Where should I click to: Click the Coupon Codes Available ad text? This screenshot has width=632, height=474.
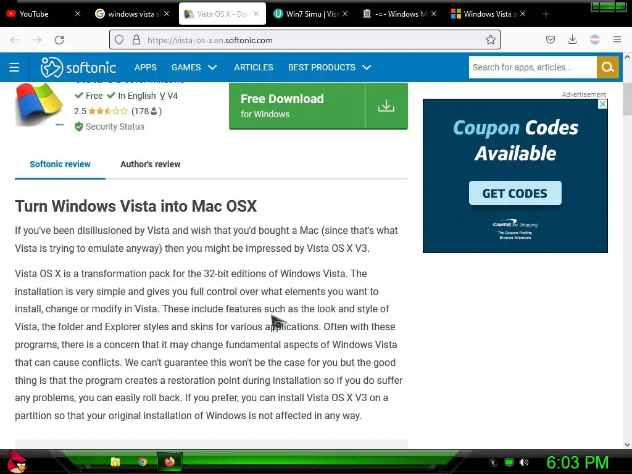515,140
